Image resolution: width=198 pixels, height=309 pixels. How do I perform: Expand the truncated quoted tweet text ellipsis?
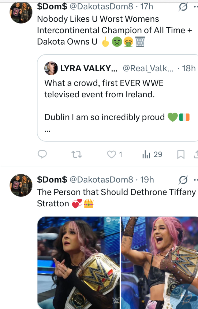[x=47, y=131]
